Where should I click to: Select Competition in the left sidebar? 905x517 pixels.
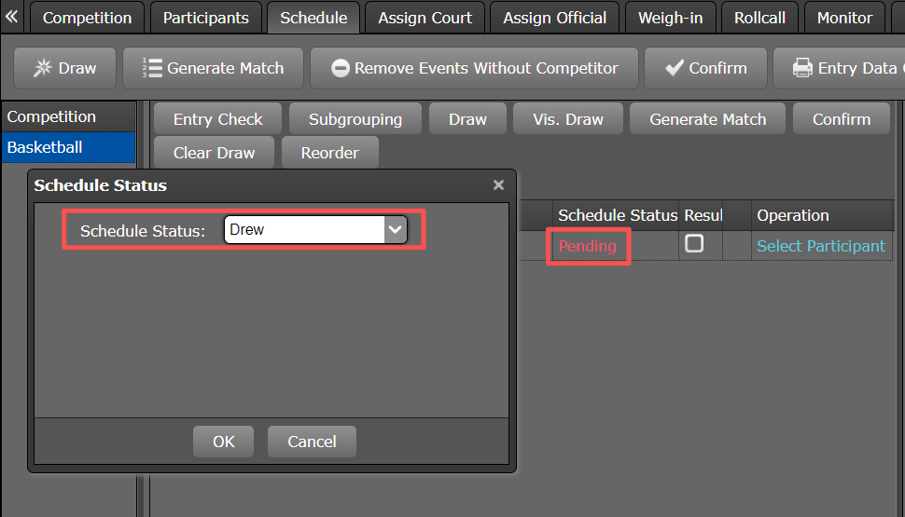pos(51,116)
